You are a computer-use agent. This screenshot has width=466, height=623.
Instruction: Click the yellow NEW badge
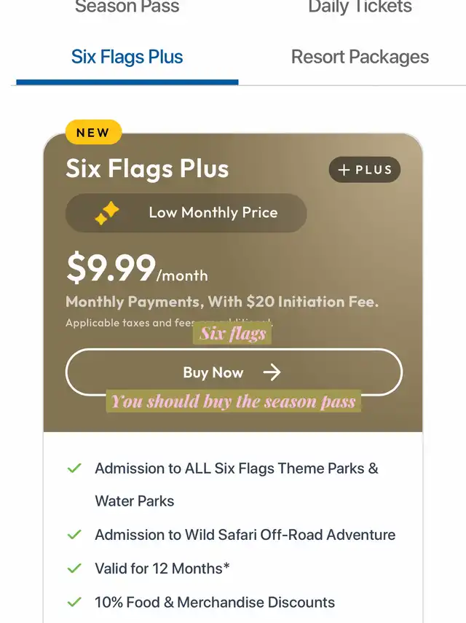click(93, 133)
